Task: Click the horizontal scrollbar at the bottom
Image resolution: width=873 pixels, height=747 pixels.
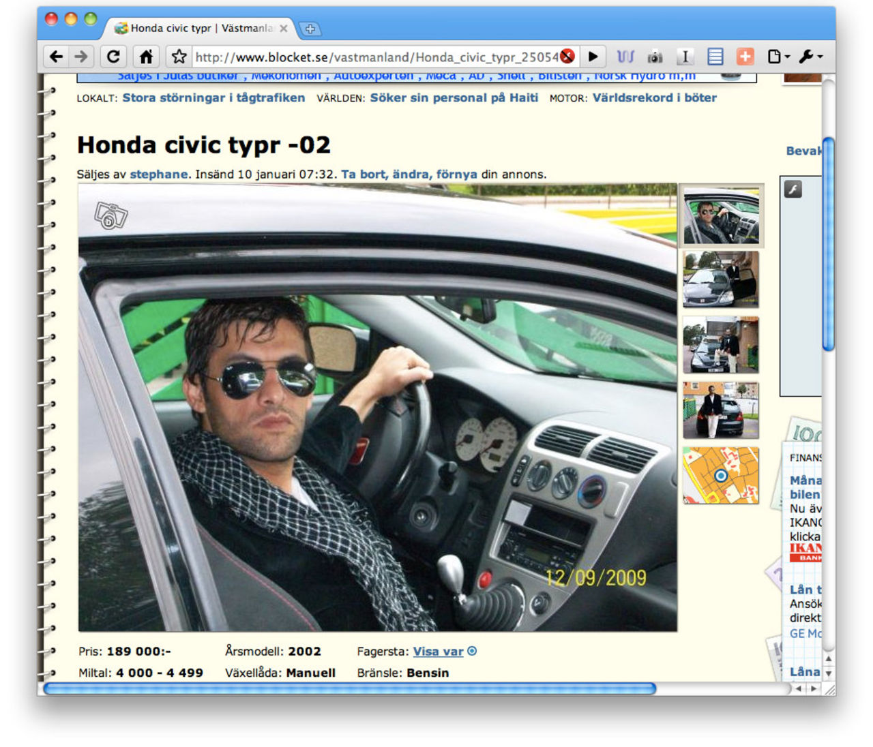Action: tap(349, 689)
